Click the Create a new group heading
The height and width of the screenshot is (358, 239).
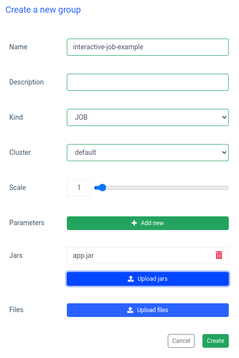(x=43, y=10)
